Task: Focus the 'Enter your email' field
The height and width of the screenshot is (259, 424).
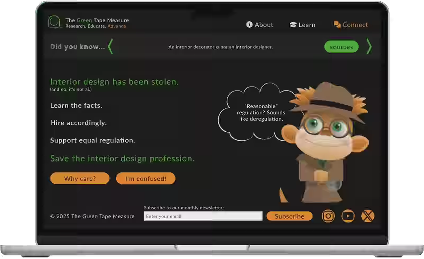Action: pos(203,216)
